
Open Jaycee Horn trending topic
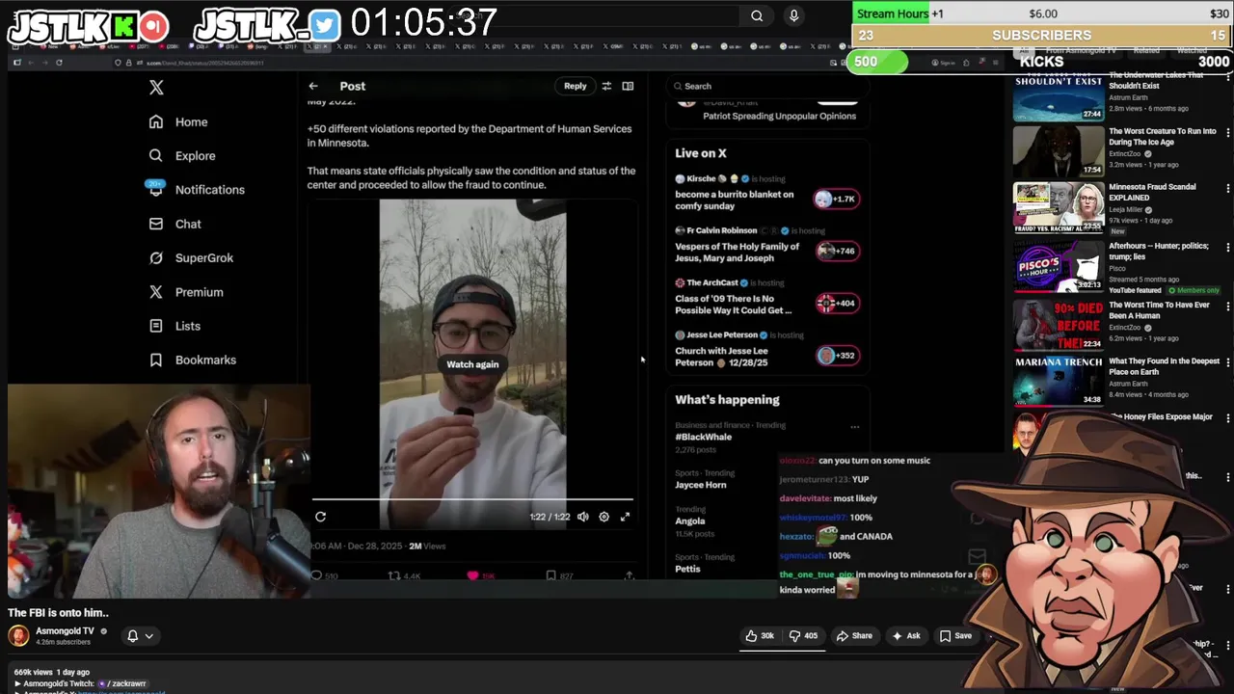click(x=701, y=485)
